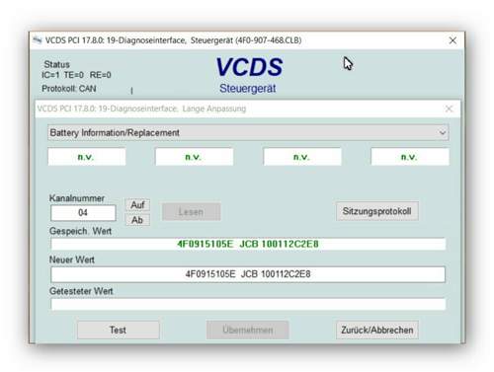The image size is (494, 372).
Task: Open the Sitzungsprotokoll session log
Action: [x=377, y=211]
